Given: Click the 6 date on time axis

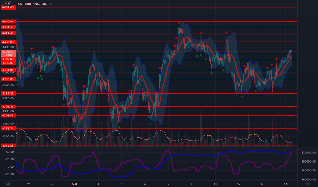Looking at the screenshot, I should click(x=145, y=184).
